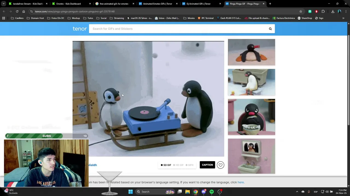Open the Fotos DJs DC bookmark folder
The width and height of the screenshot is (350, 196).
pyautogui.click(x=56, y=18)
